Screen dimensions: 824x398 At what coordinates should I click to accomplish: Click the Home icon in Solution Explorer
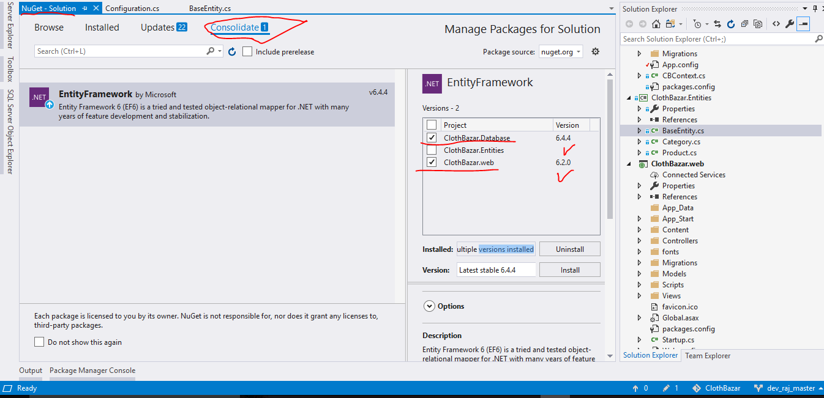tap(656, 24)
